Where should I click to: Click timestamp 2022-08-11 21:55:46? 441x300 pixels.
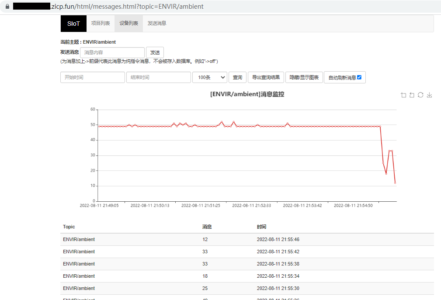pyautogui.click(x=278, y=239)
